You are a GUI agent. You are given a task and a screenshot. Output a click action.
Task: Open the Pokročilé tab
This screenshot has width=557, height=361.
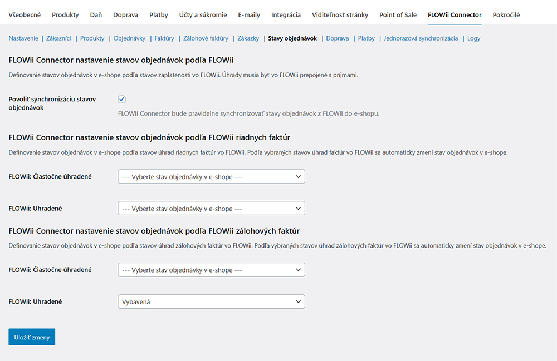[506, 15]
